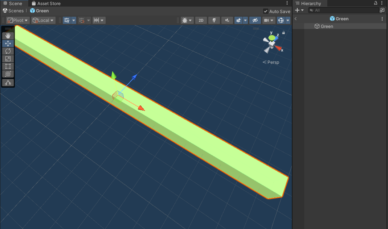Click the blue Z axis gizmo cone

point(276,38)
